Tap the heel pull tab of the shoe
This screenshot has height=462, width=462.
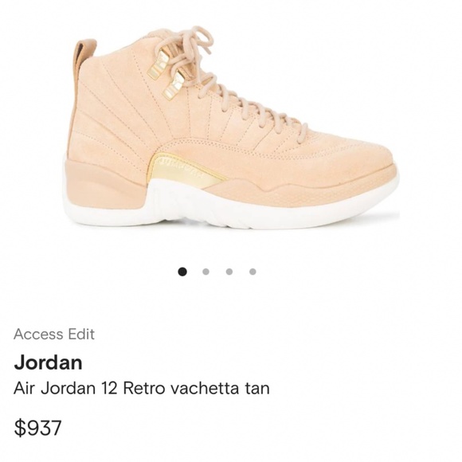84,53
